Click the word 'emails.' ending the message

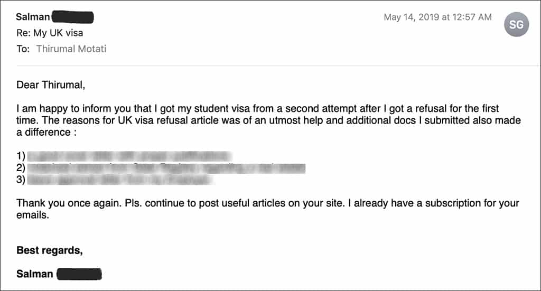(33, 215)
